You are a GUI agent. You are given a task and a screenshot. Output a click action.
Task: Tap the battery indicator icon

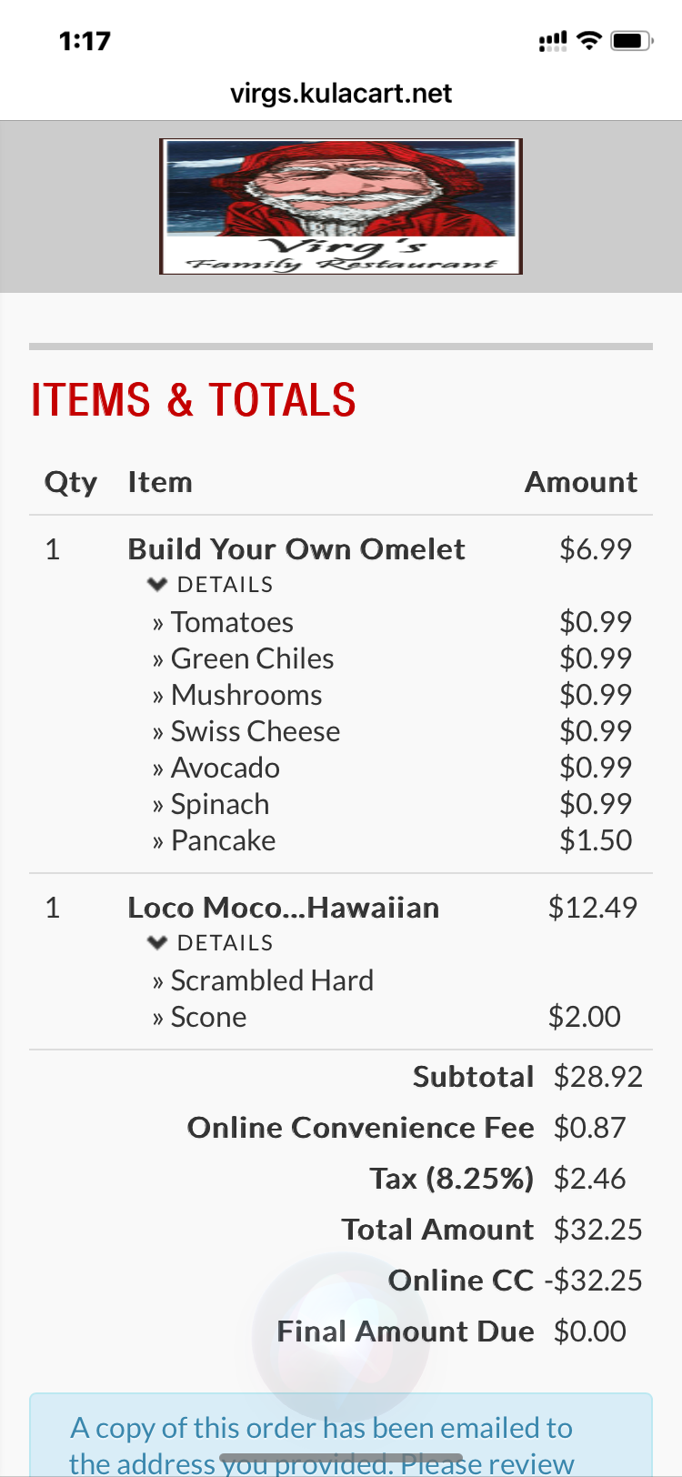631,41
